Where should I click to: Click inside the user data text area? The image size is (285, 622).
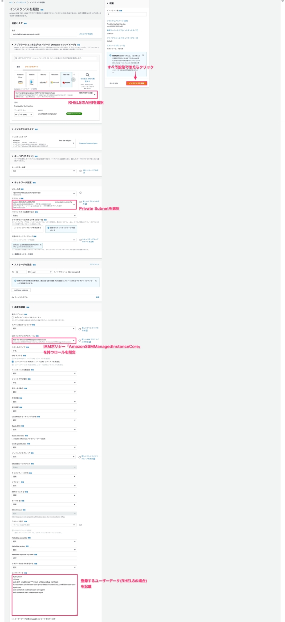click(x=45, y=595)
